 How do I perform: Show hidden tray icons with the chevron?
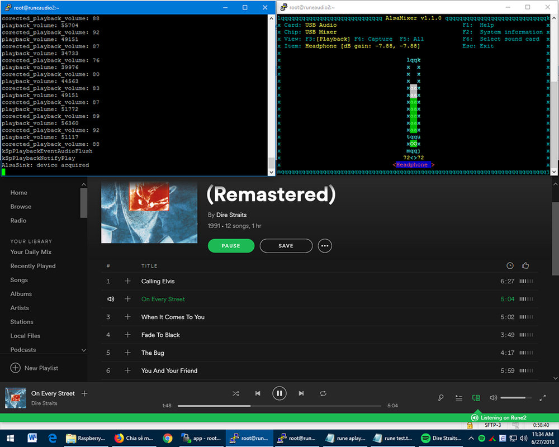point(471,438)
